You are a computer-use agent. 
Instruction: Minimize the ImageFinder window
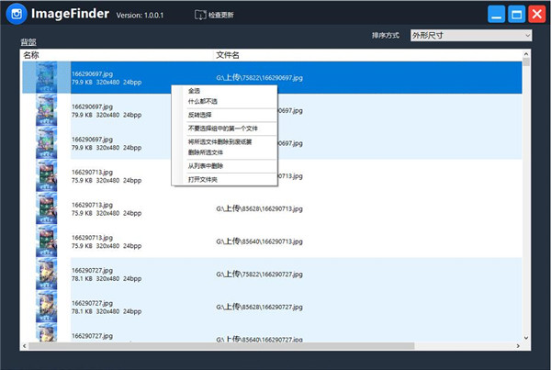point(496,15)
